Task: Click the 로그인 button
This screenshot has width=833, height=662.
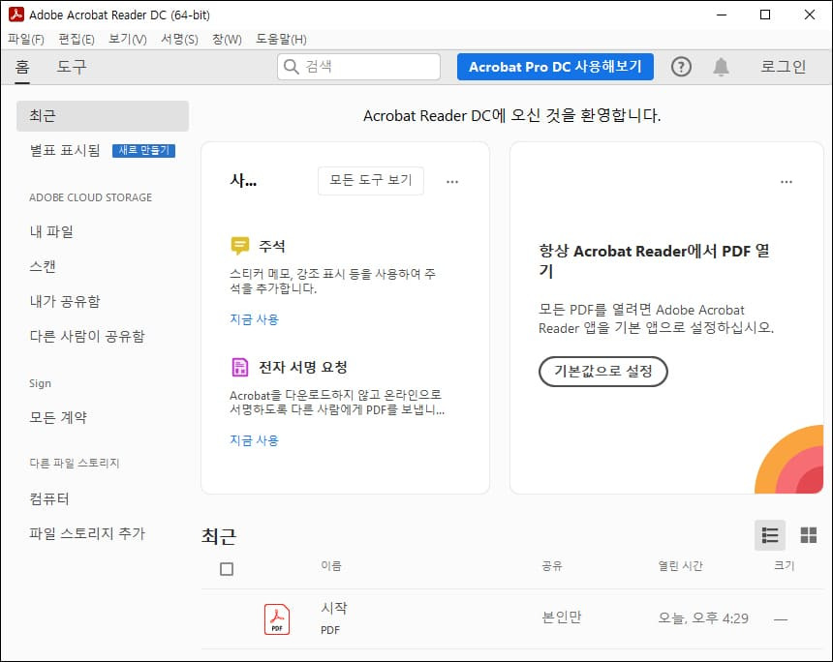Action: coord(784,67)
